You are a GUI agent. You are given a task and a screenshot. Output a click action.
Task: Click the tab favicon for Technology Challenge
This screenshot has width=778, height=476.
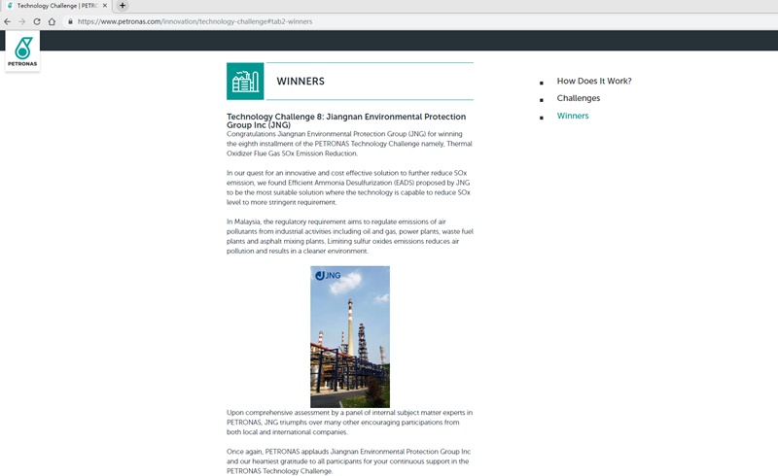tap(9, 6)
